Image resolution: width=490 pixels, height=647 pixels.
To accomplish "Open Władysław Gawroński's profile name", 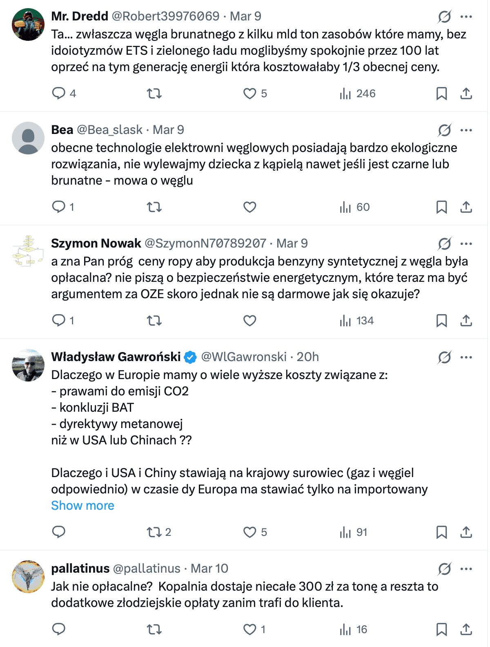I will tap(116, 357).
